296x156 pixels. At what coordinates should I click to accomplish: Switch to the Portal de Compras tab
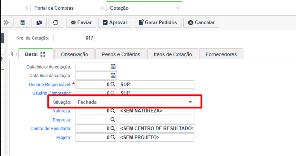pos(54,8)
